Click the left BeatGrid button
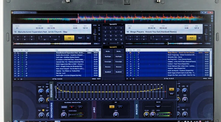This screenshot has width=221, height=122. coord(108,72)
